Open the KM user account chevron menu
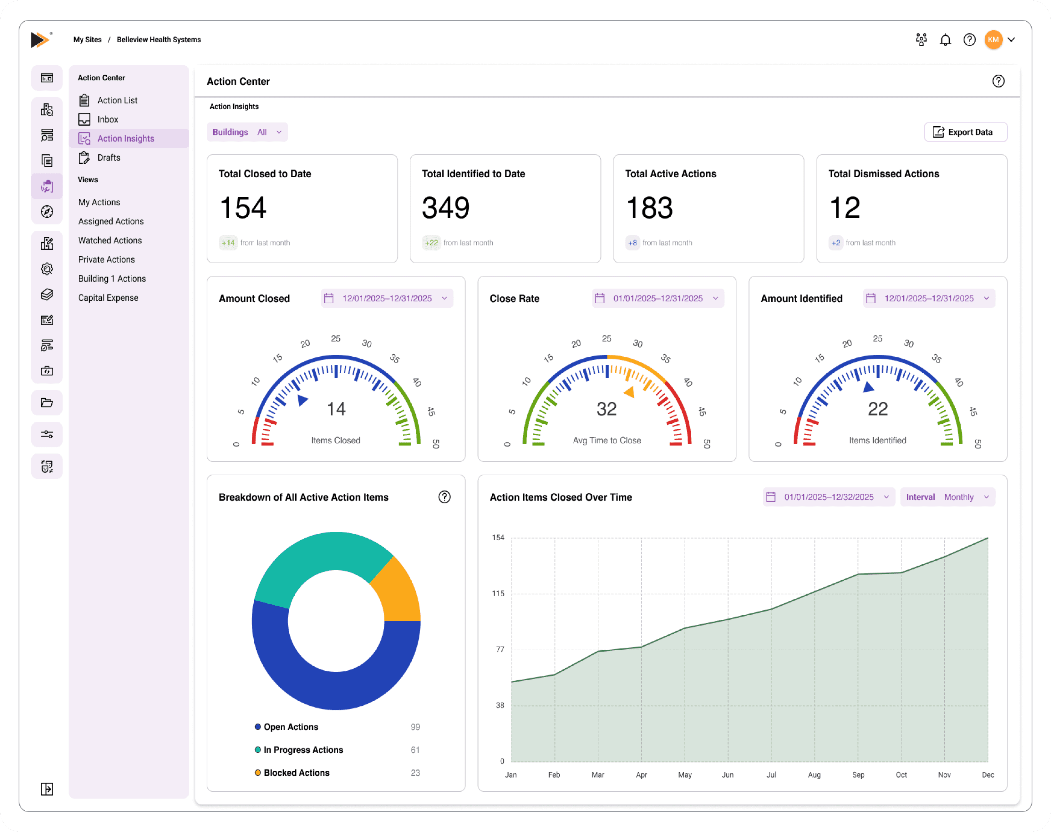 coord(1011,40)
